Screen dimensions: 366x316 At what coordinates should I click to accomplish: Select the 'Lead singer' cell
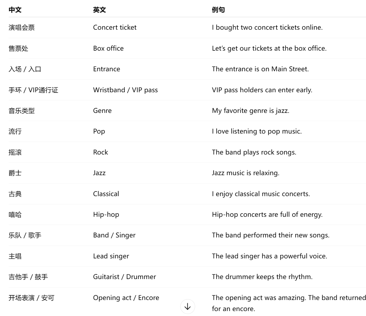[x=111, y=256]
